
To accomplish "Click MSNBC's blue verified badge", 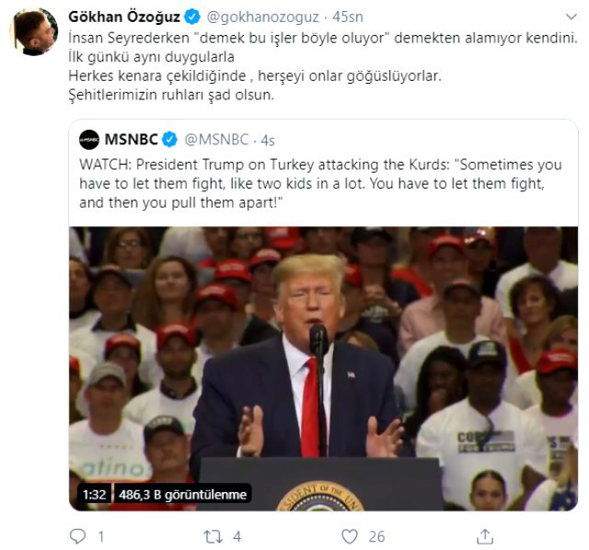I will pos(169,140).
